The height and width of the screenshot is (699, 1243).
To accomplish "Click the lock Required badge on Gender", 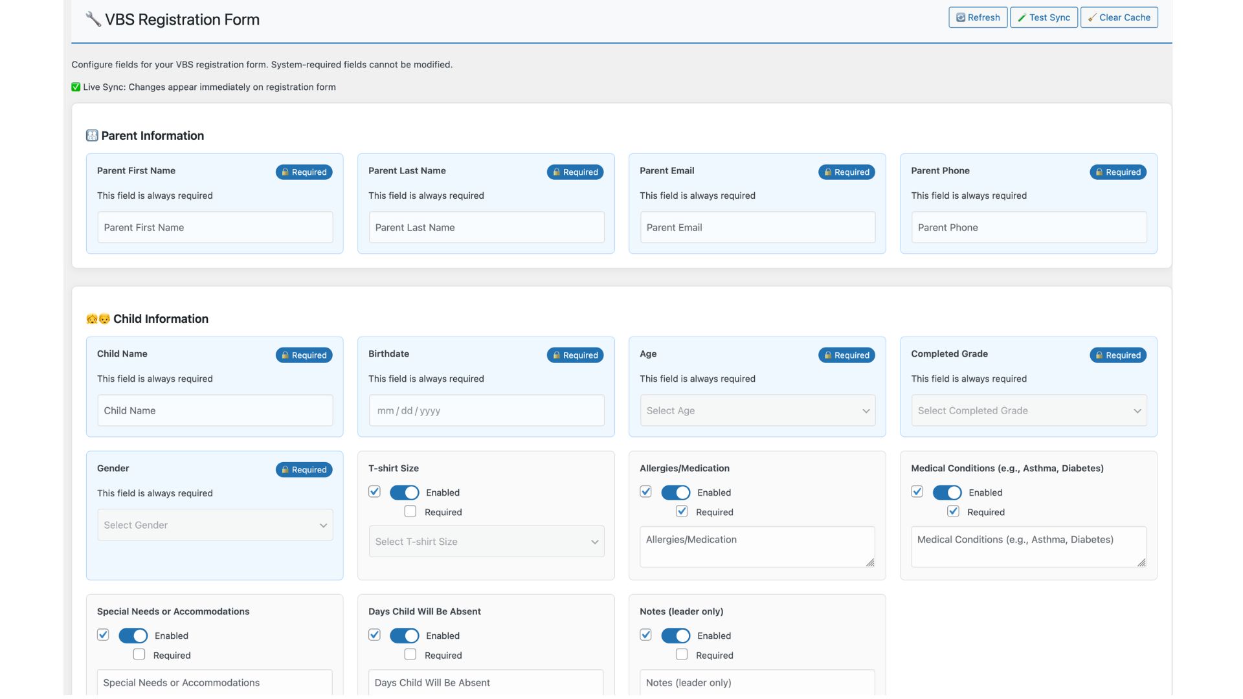I will click(x=304, y=470).
